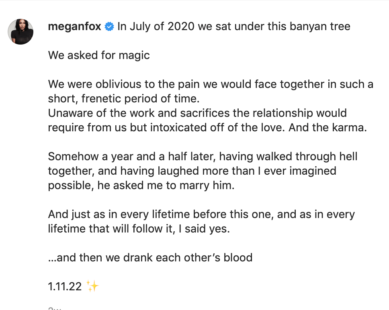Click the 'short, frenetic period of time' line
The image size is (389, 310).
(x=123, y=99)
